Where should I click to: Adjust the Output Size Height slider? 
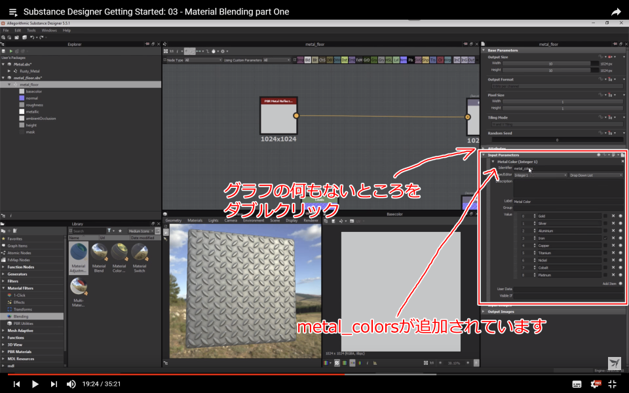point(551,71)
